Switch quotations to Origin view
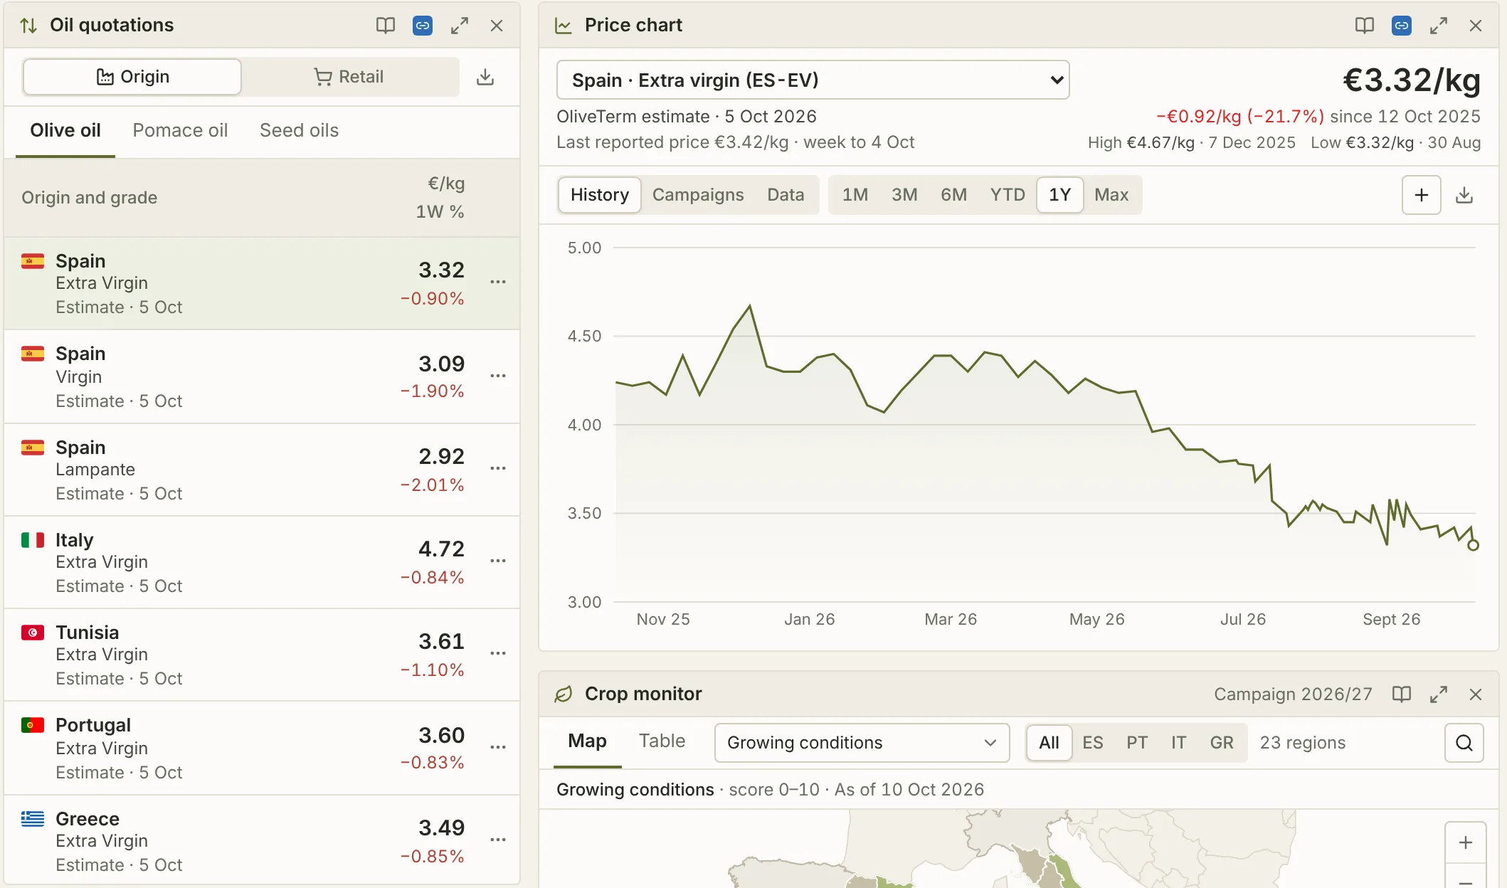Image resolution: width=1507 pixels, height=888 pixels. (x=132, y=77)
